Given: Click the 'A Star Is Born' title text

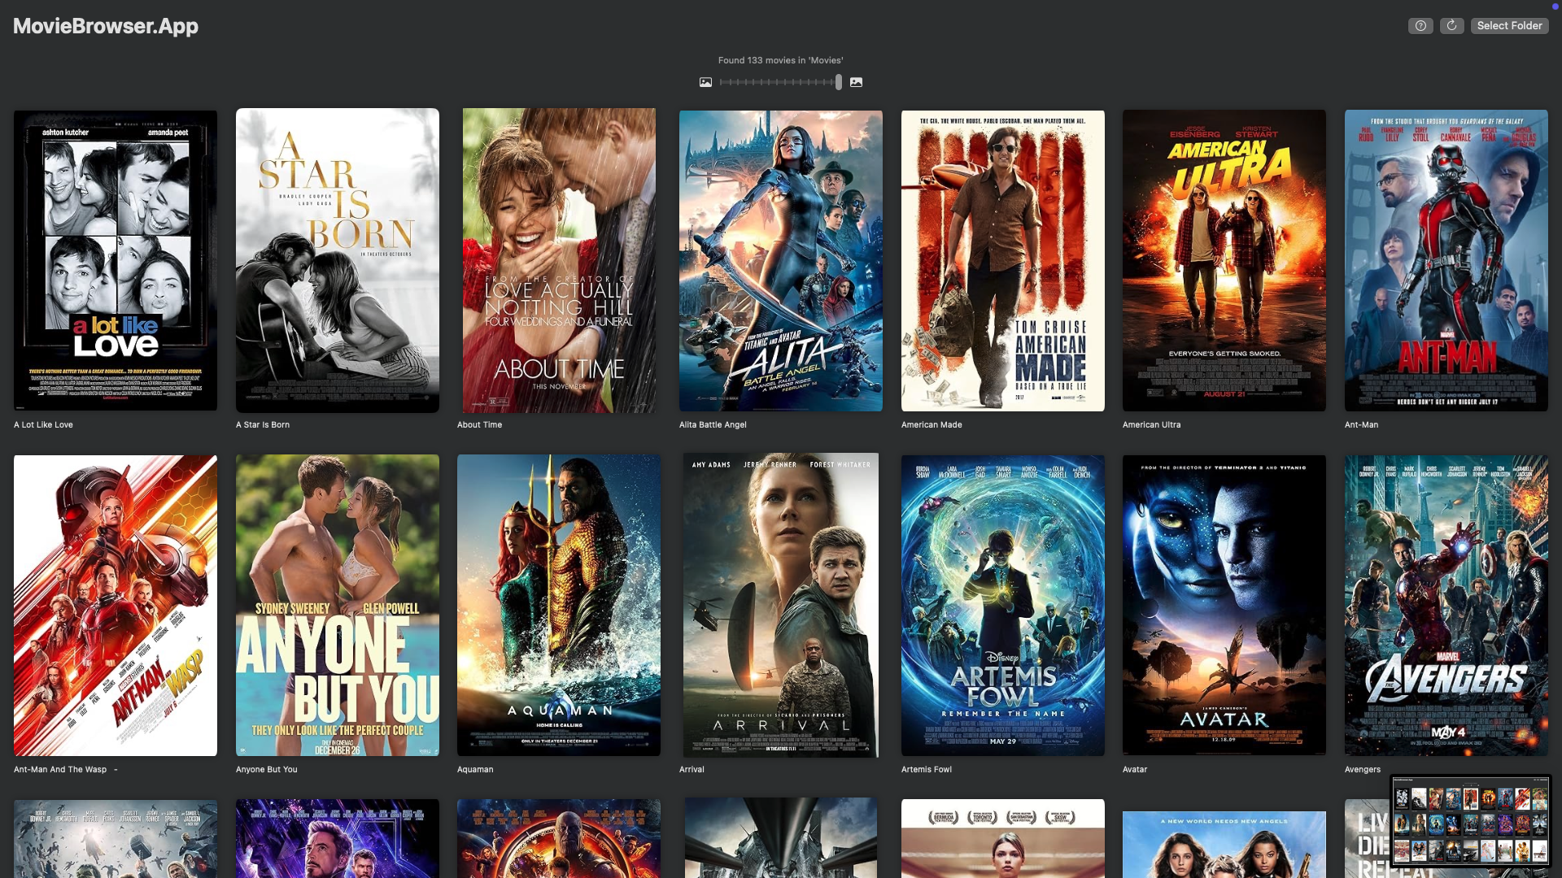Looking at the screenshot, I should click(x=263, y=424).
